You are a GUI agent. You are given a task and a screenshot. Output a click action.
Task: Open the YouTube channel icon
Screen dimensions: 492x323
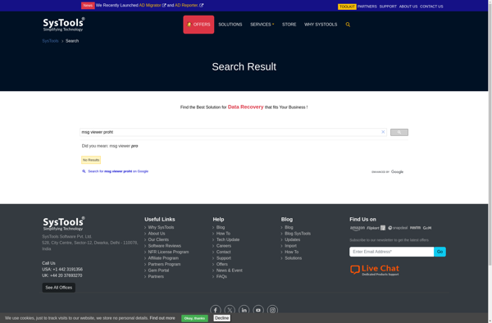(x=258, y=310)
